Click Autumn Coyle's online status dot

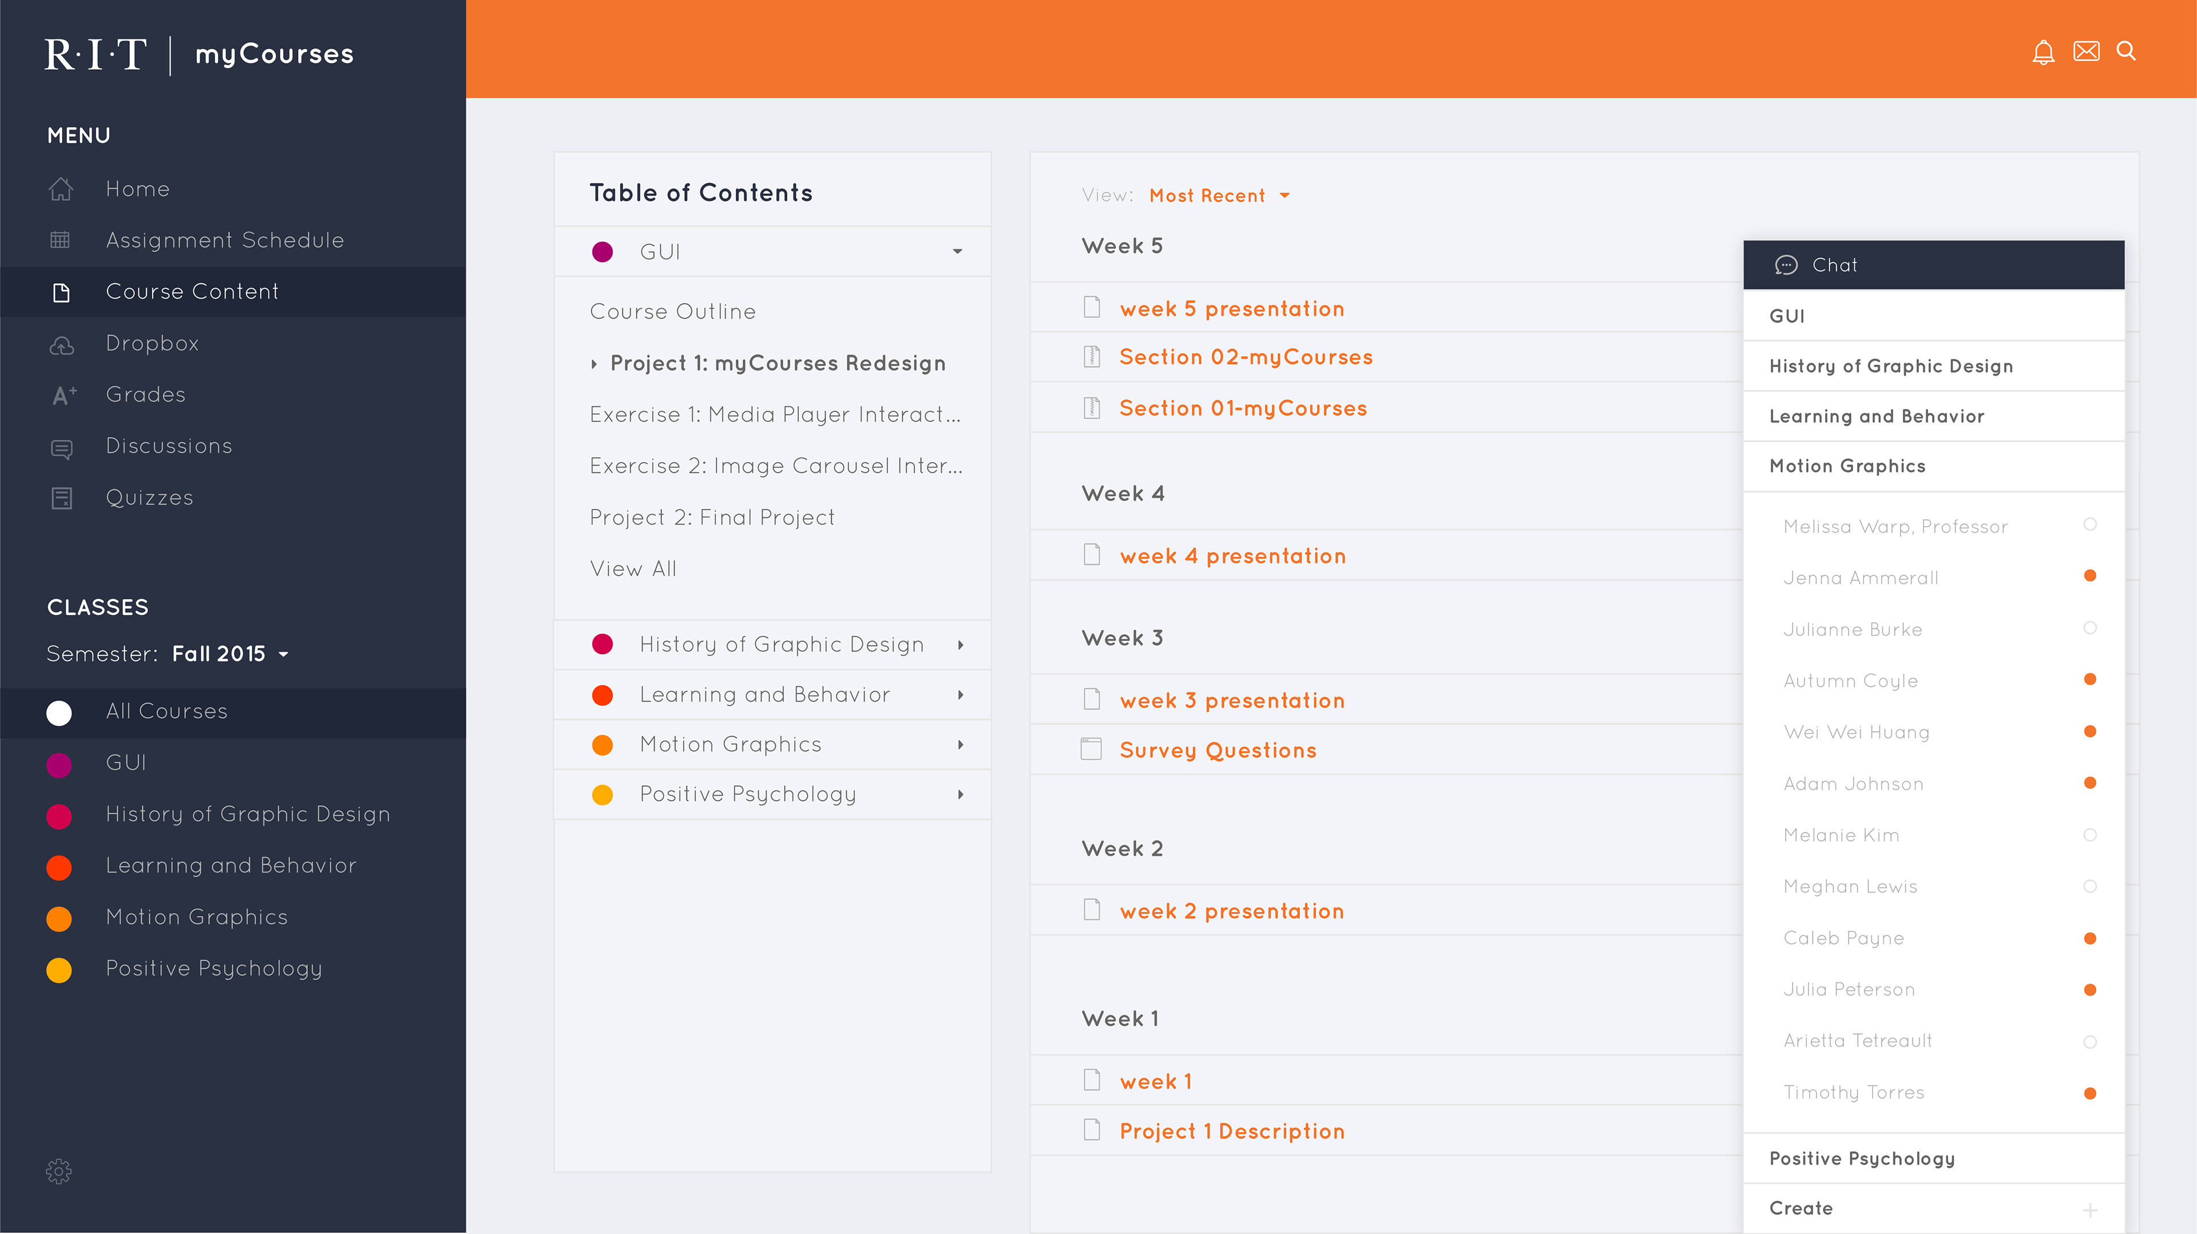click(2089, 679)
